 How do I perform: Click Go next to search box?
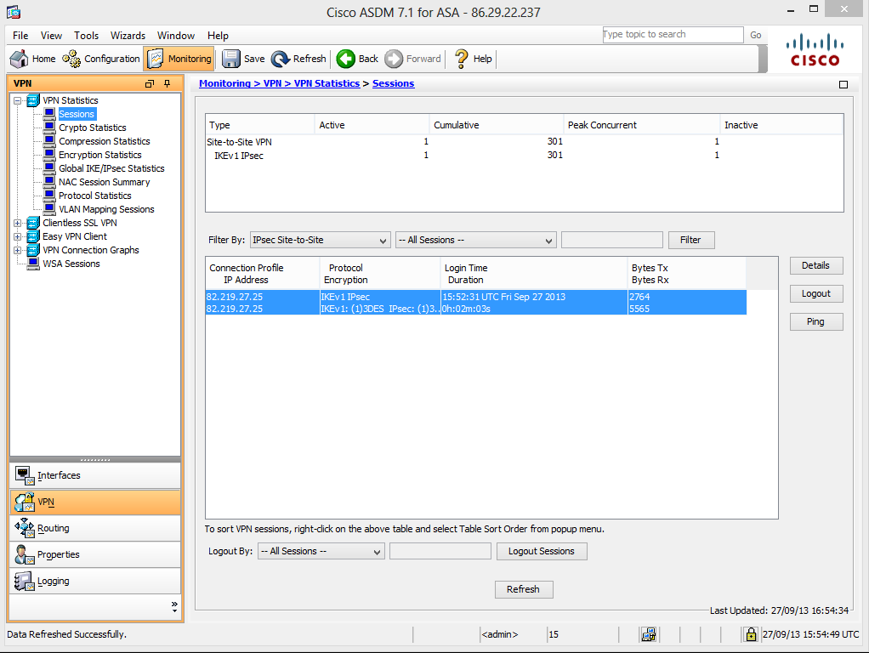pos(756,35)
